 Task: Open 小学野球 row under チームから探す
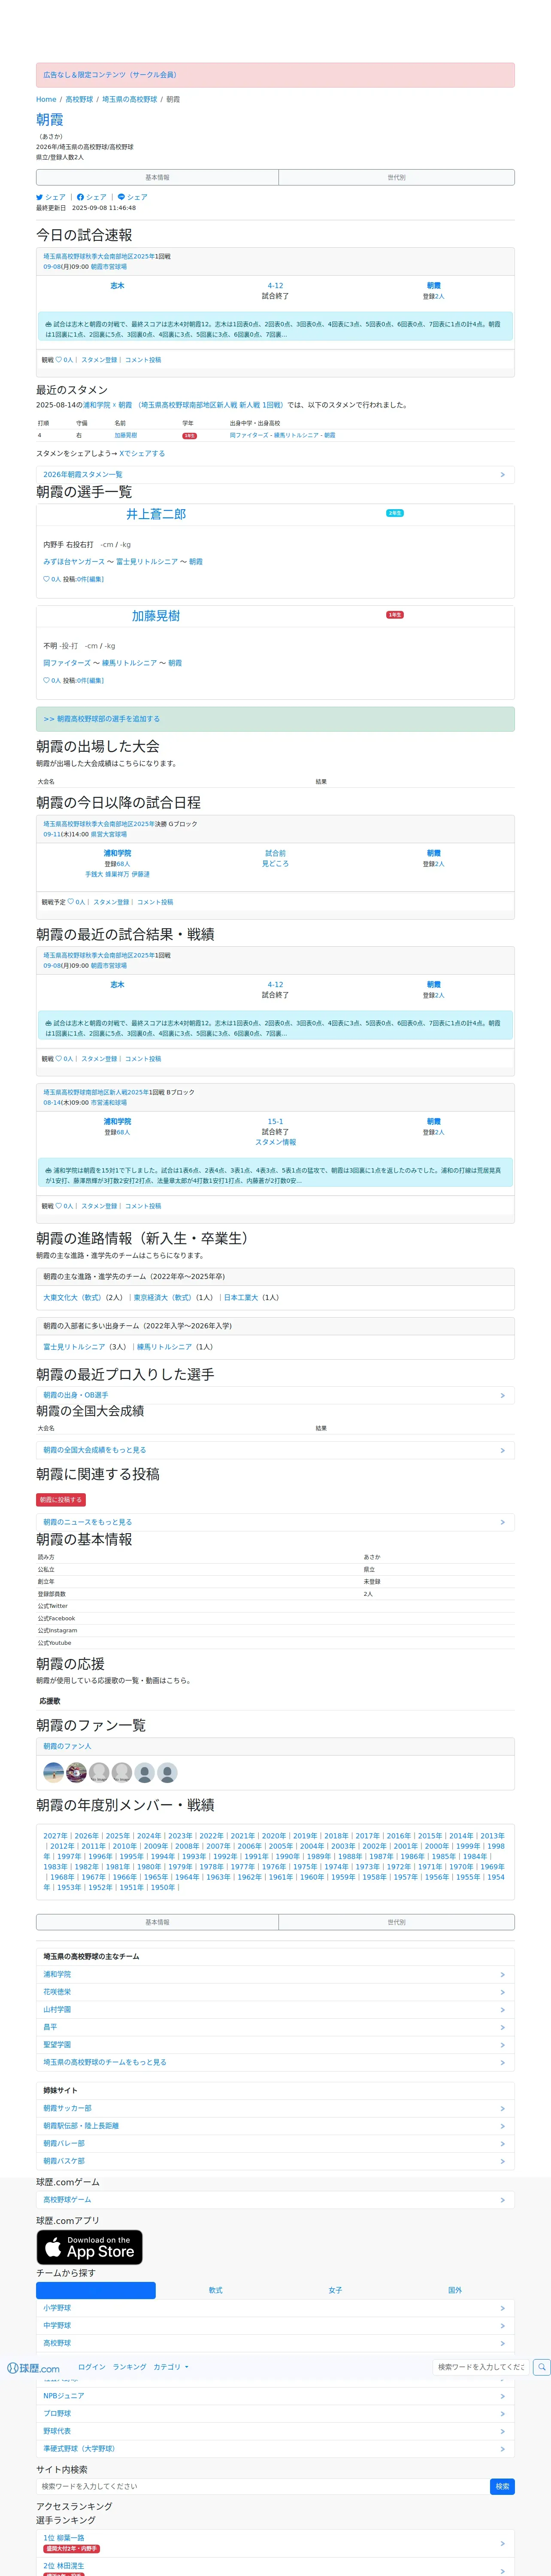click(x=275, y=2308)
